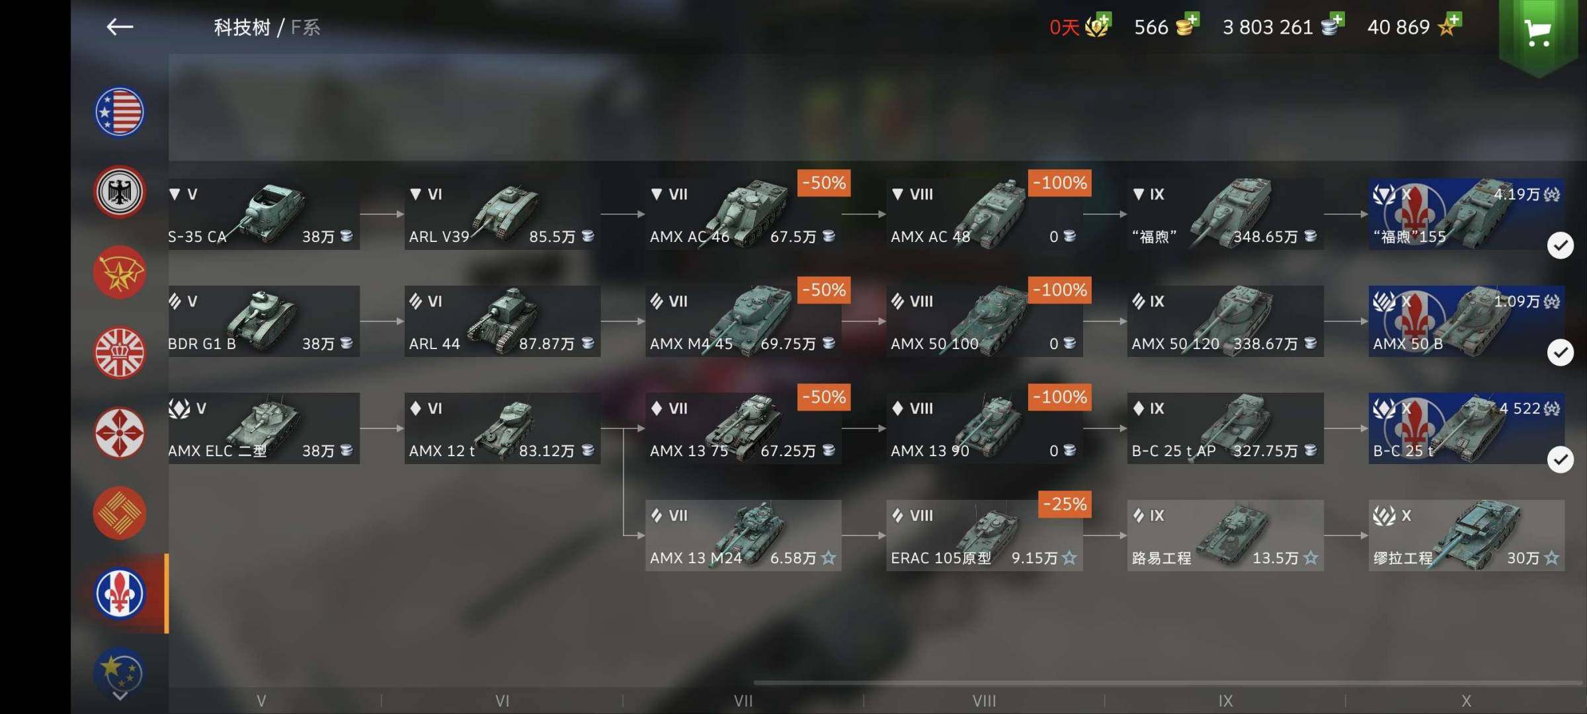This screenshot has height=714, width=1587.
Task: Toggle the checkmark on B-C 25 t
Action: coord(1561,459)
